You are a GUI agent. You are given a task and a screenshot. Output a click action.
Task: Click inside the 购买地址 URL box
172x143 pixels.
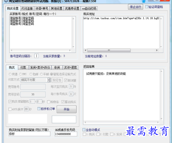121,33
